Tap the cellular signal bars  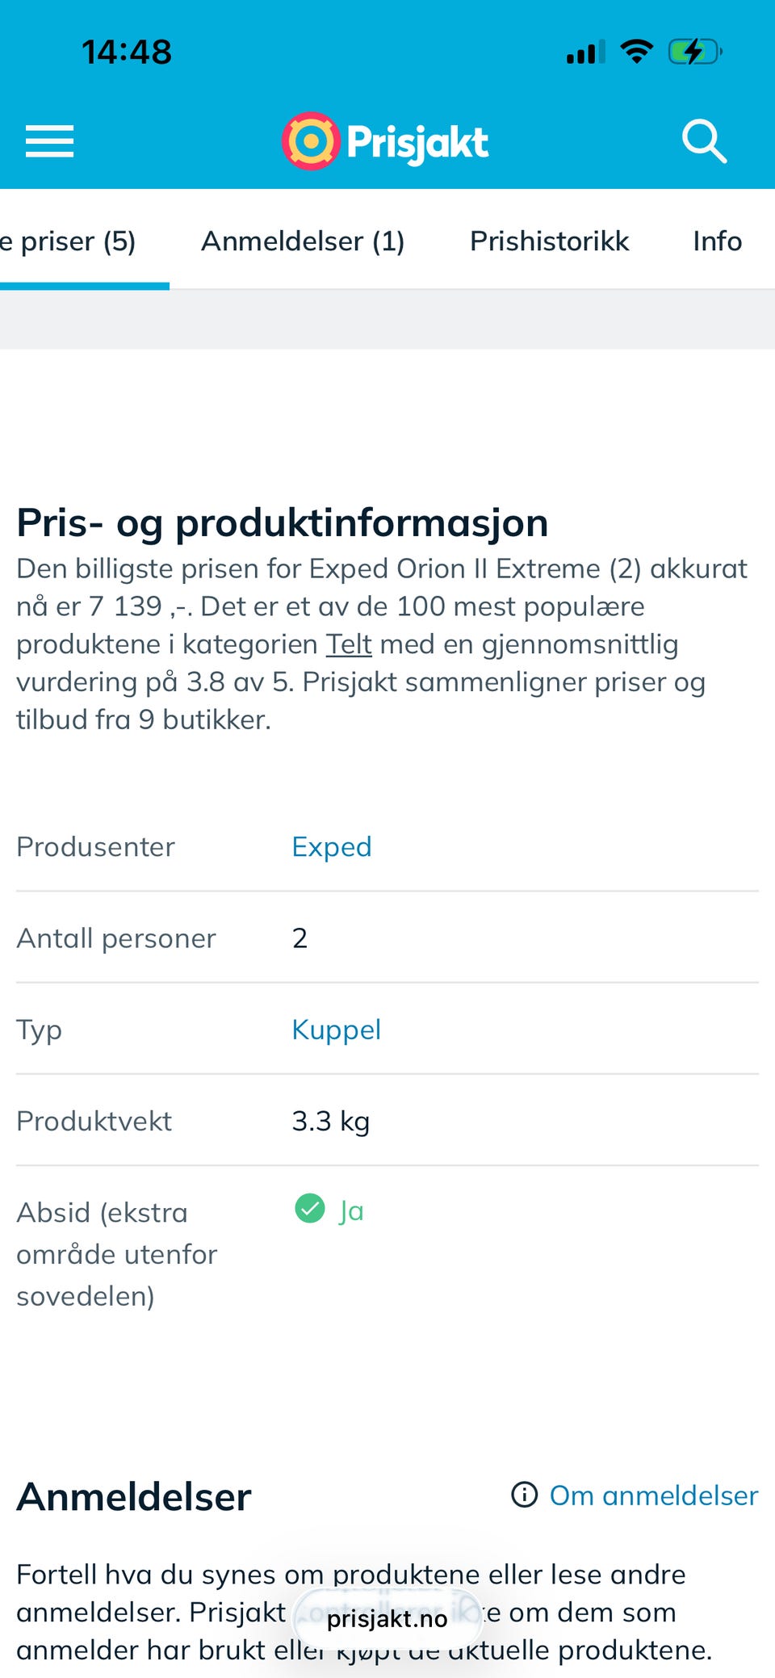pyautogui.click(x=585, y=53)
